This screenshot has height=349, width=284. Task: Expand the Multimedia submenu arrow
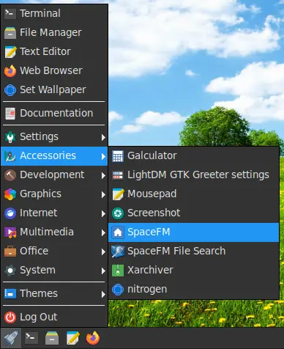tap(103, 232)
